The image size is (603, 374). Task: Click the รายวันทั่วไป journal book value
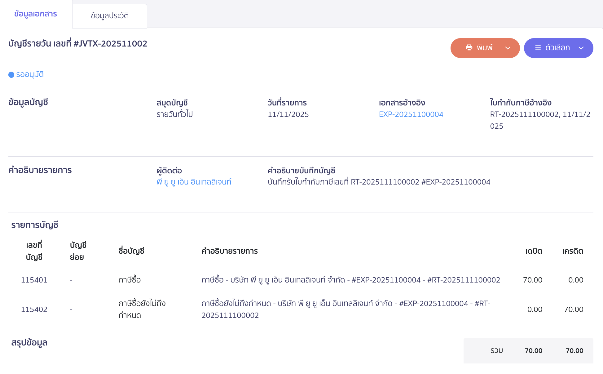pos(175,114)
